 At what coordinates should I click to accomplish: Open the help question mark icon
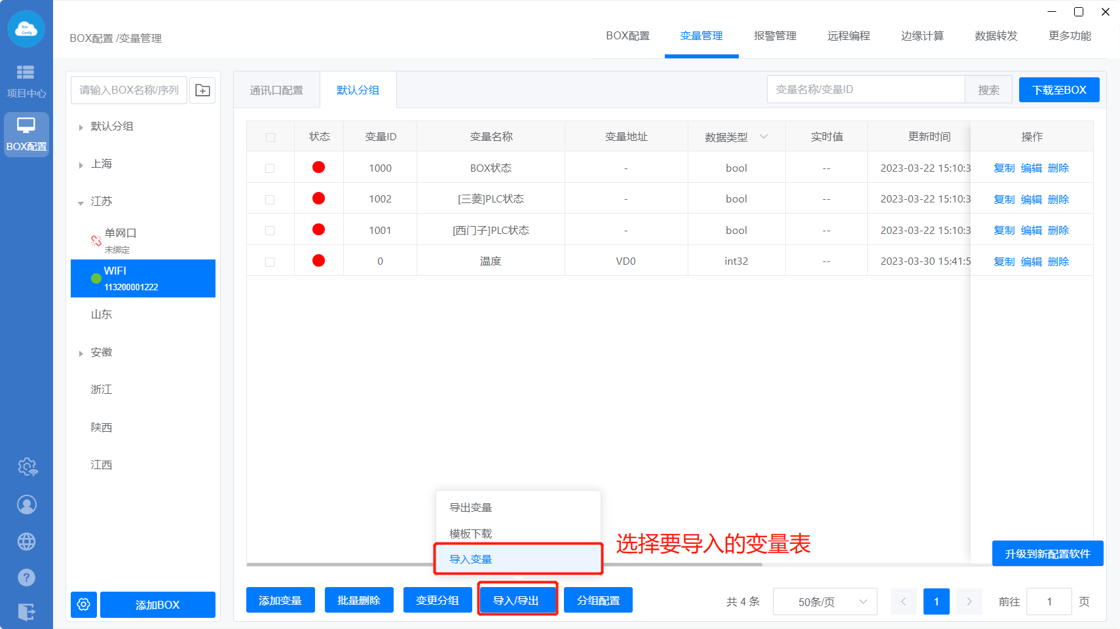coord(27,578)
